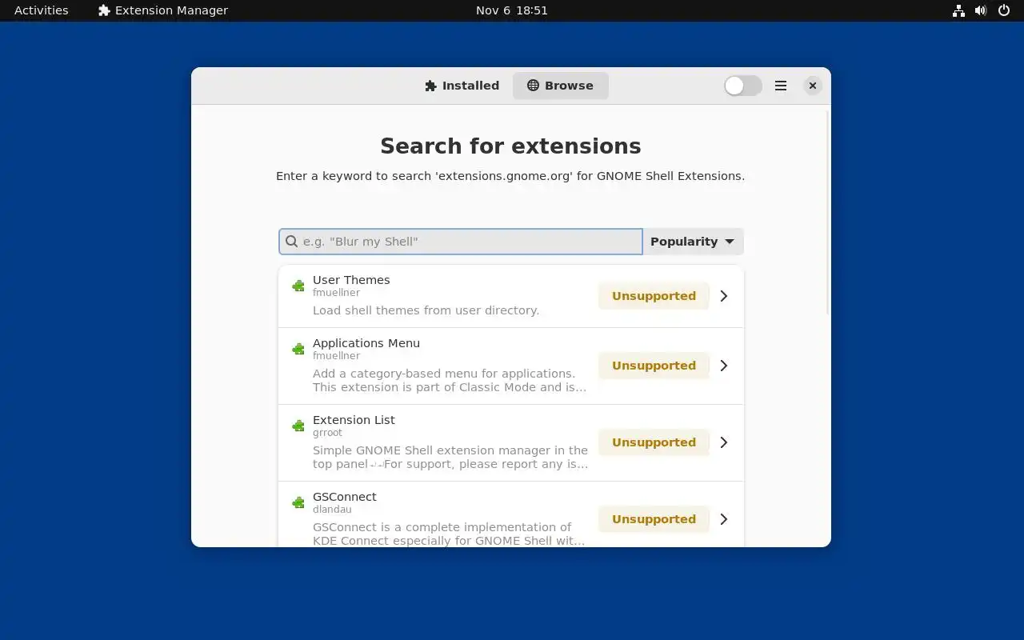This screenshot has width=1024, height=640.
Task: Click Unsupported button for GSConnect
Action: 654,519
